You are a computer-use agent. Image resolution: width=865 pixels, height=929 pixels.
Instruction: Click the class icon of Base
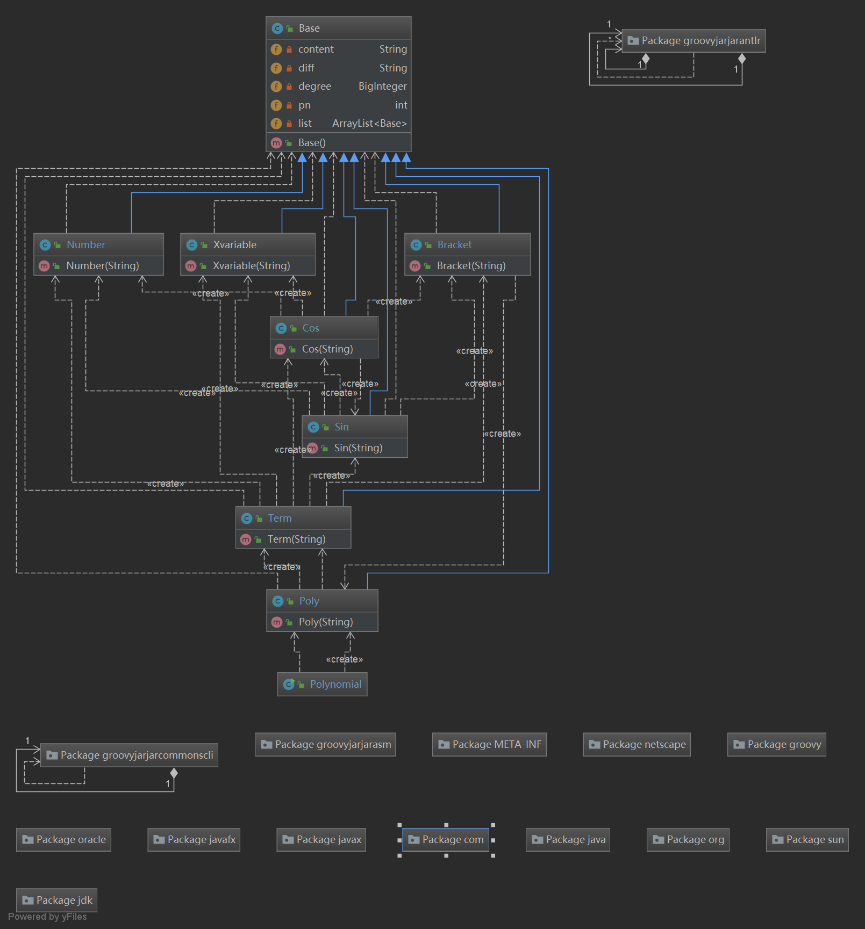277,28
